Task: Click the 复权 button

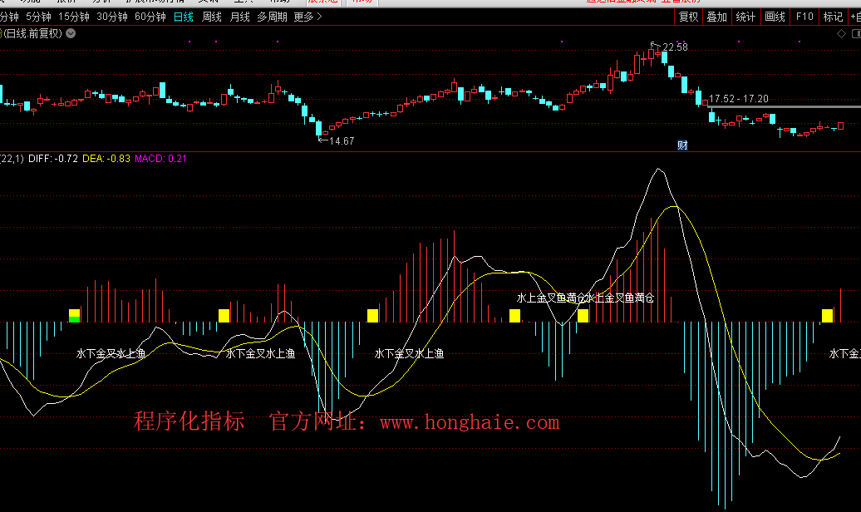Action: coord(688,17)
